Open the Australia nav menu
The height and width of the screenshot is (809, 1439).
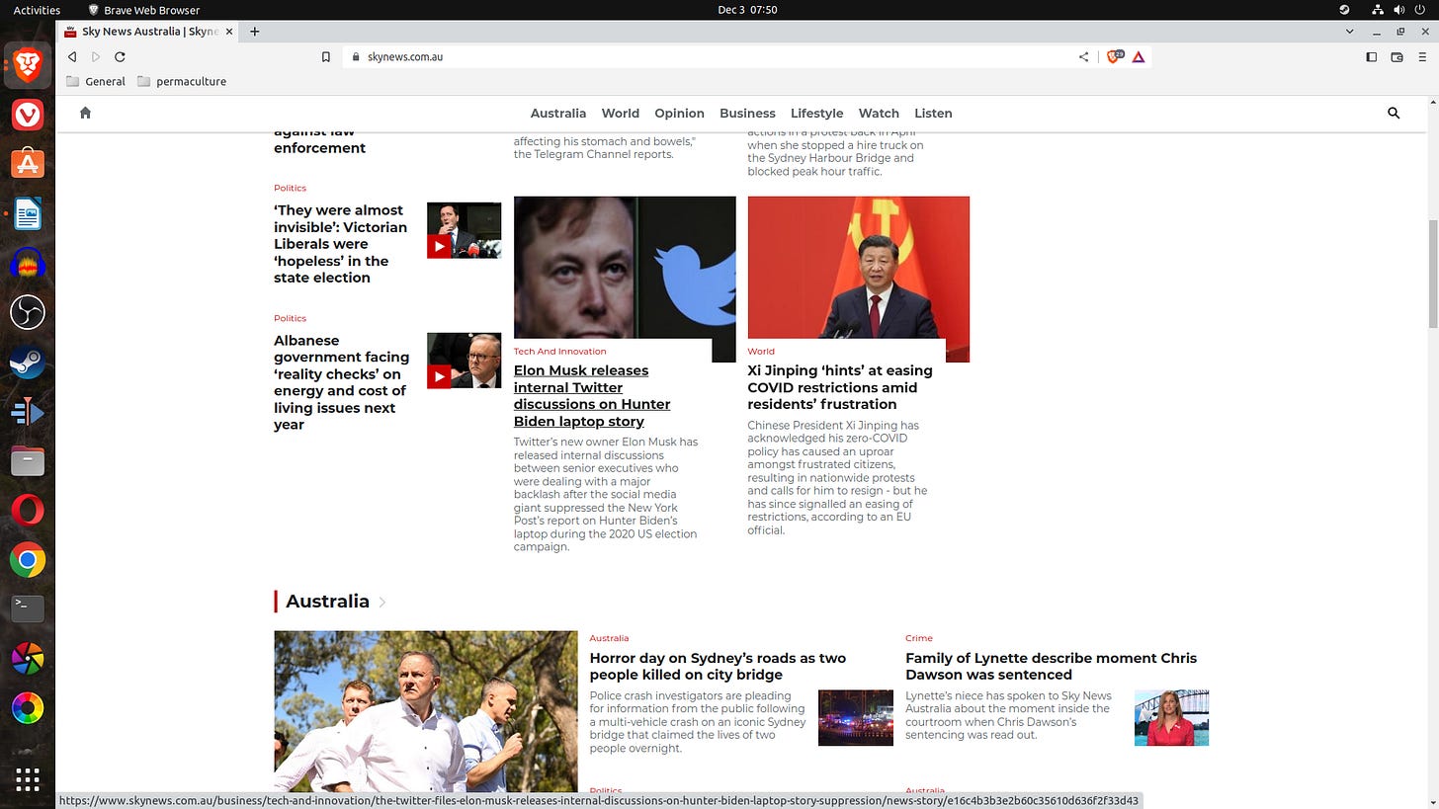coord(558,114)
